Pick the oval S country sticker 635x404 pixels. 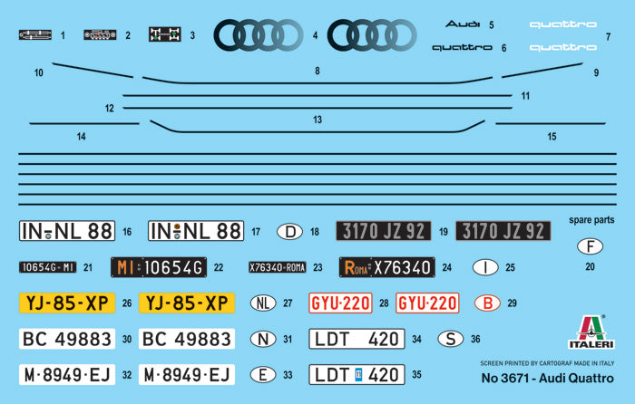[x=451, y=339]
